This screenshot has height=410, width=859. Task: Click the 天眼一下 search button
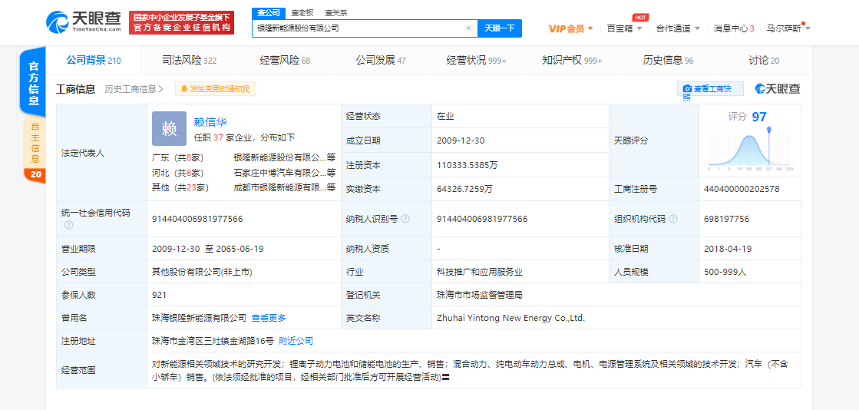[x=500, y=28]
